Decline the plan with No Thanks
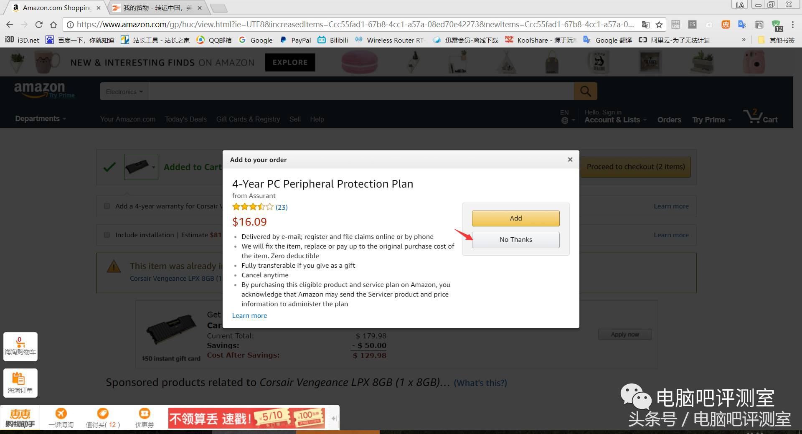The image size is (802, 434). [515, 240]
